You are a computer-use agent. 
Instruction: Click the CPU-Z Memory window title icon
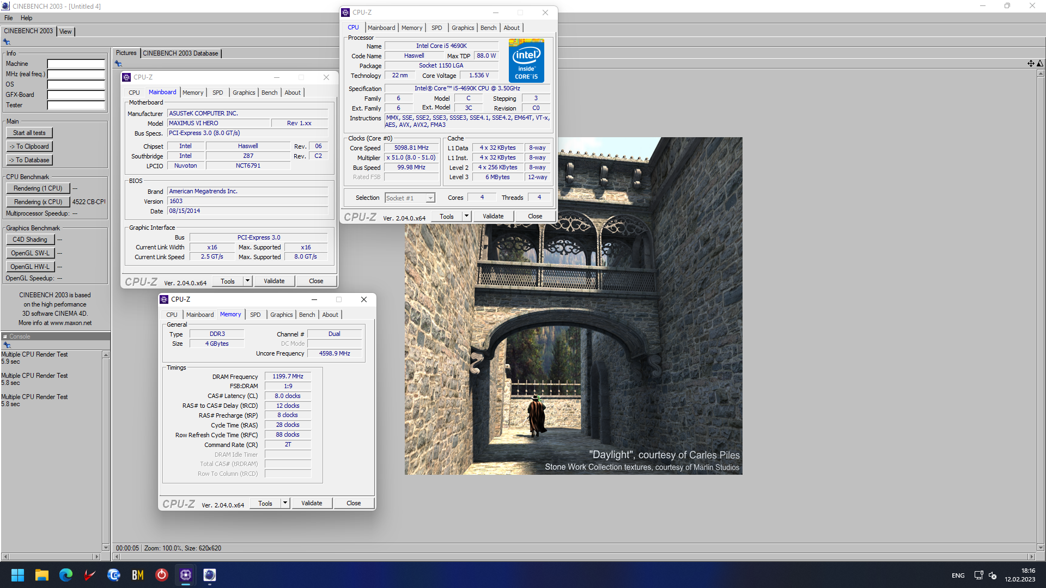164,299
